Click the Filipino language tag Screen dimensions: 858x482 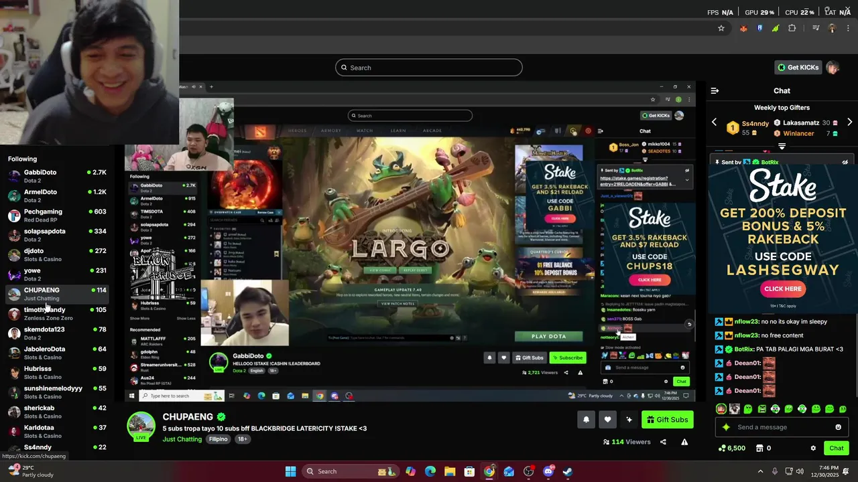218,439
